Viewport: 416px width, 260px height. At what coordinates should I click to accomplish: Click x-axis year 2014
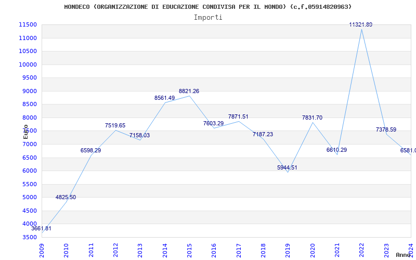(x=165, y=251)
